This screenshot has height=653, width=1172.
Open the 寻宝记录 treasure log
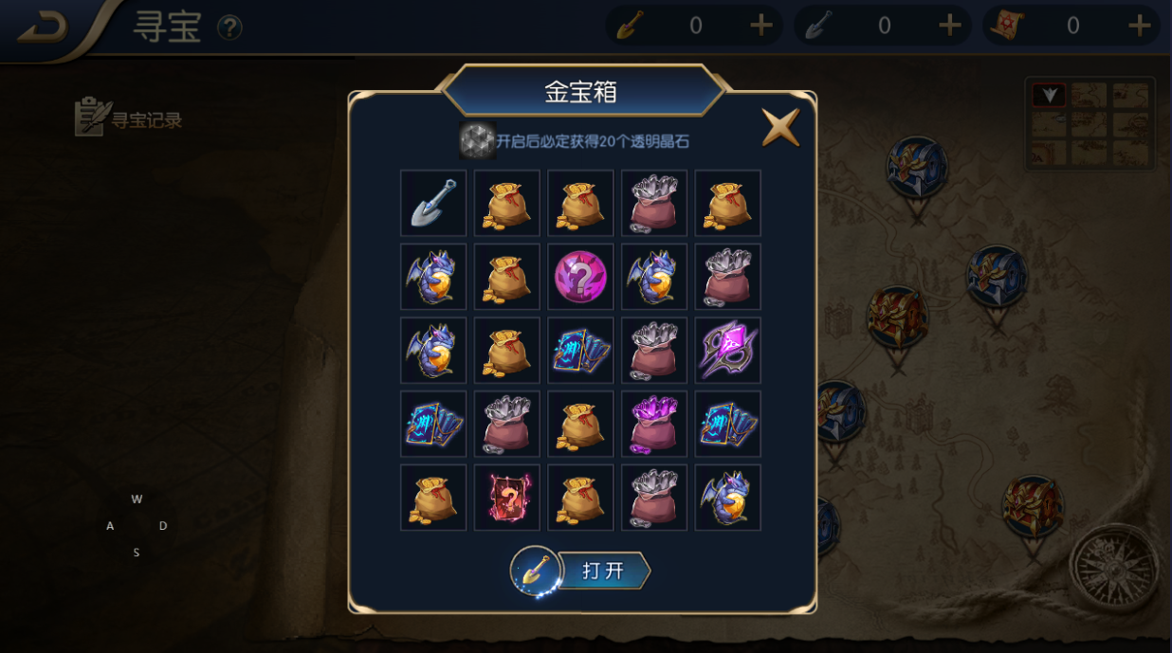pyautogui.click(x=129, y=118)
